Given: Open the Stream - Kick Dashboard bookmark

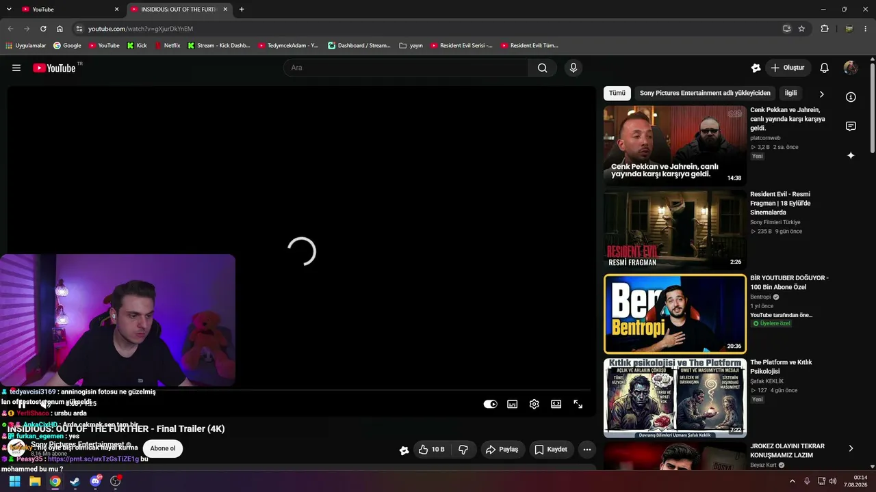Looking at the screenshot, I should click(218, 46).
